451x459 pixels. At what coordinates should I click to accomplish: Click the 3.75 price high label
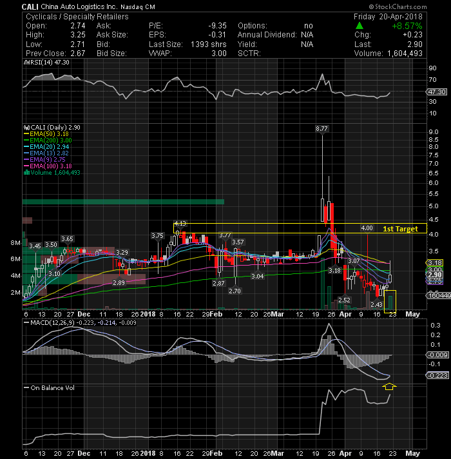tap(157, 236)
